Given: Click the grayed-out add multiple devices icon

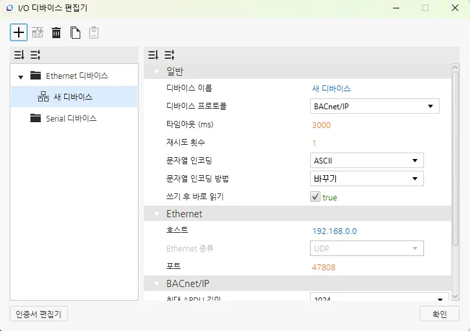Looking at the screenshot, I should pos(38,32).
